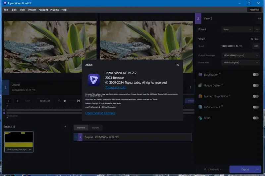Viewport: 265px width, 176px height.
Task: Click the Original view 1 video preview
Action: pyautogui.click(x=50, y=47)
